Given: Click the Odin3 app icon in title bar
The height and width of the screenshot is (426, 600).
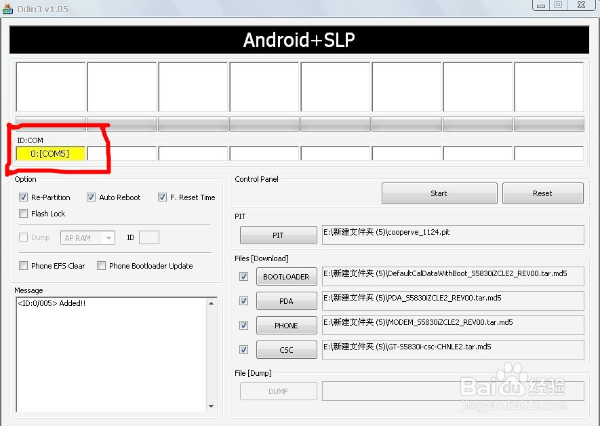Looking at the screenshot, I should [x=7, y=8].
